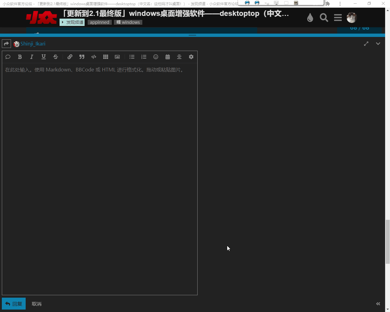Screen dimensions: 390x312
Task: Open the 发现频道 category tag
Action: [x=72, y=22]
